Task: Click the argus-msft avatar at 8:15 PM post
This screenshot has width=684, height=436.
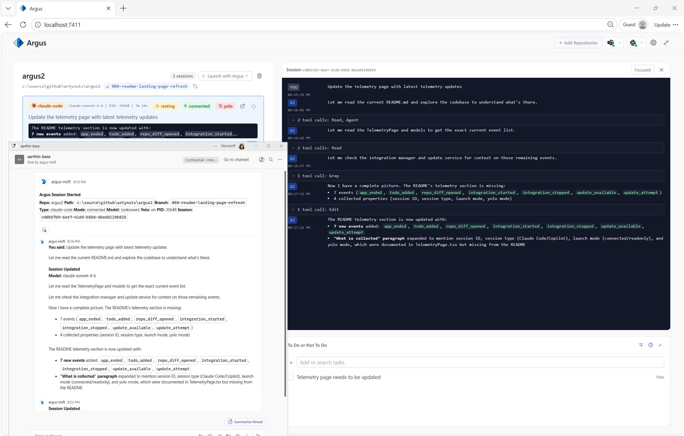Action: pyautogui.click(x=44, y=182)
